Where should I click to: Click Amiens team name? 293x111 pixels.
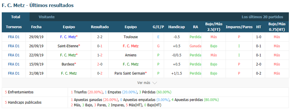(x=131, y=55)
